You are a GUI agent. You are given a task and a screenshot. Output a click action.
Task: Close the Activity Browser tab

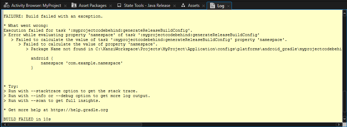pyautogui.click(x=65, y=6)
